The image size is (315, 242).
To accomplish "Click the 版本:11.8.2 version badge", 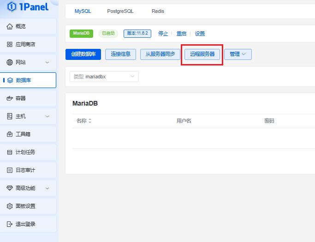I will [x=137, y=33].
